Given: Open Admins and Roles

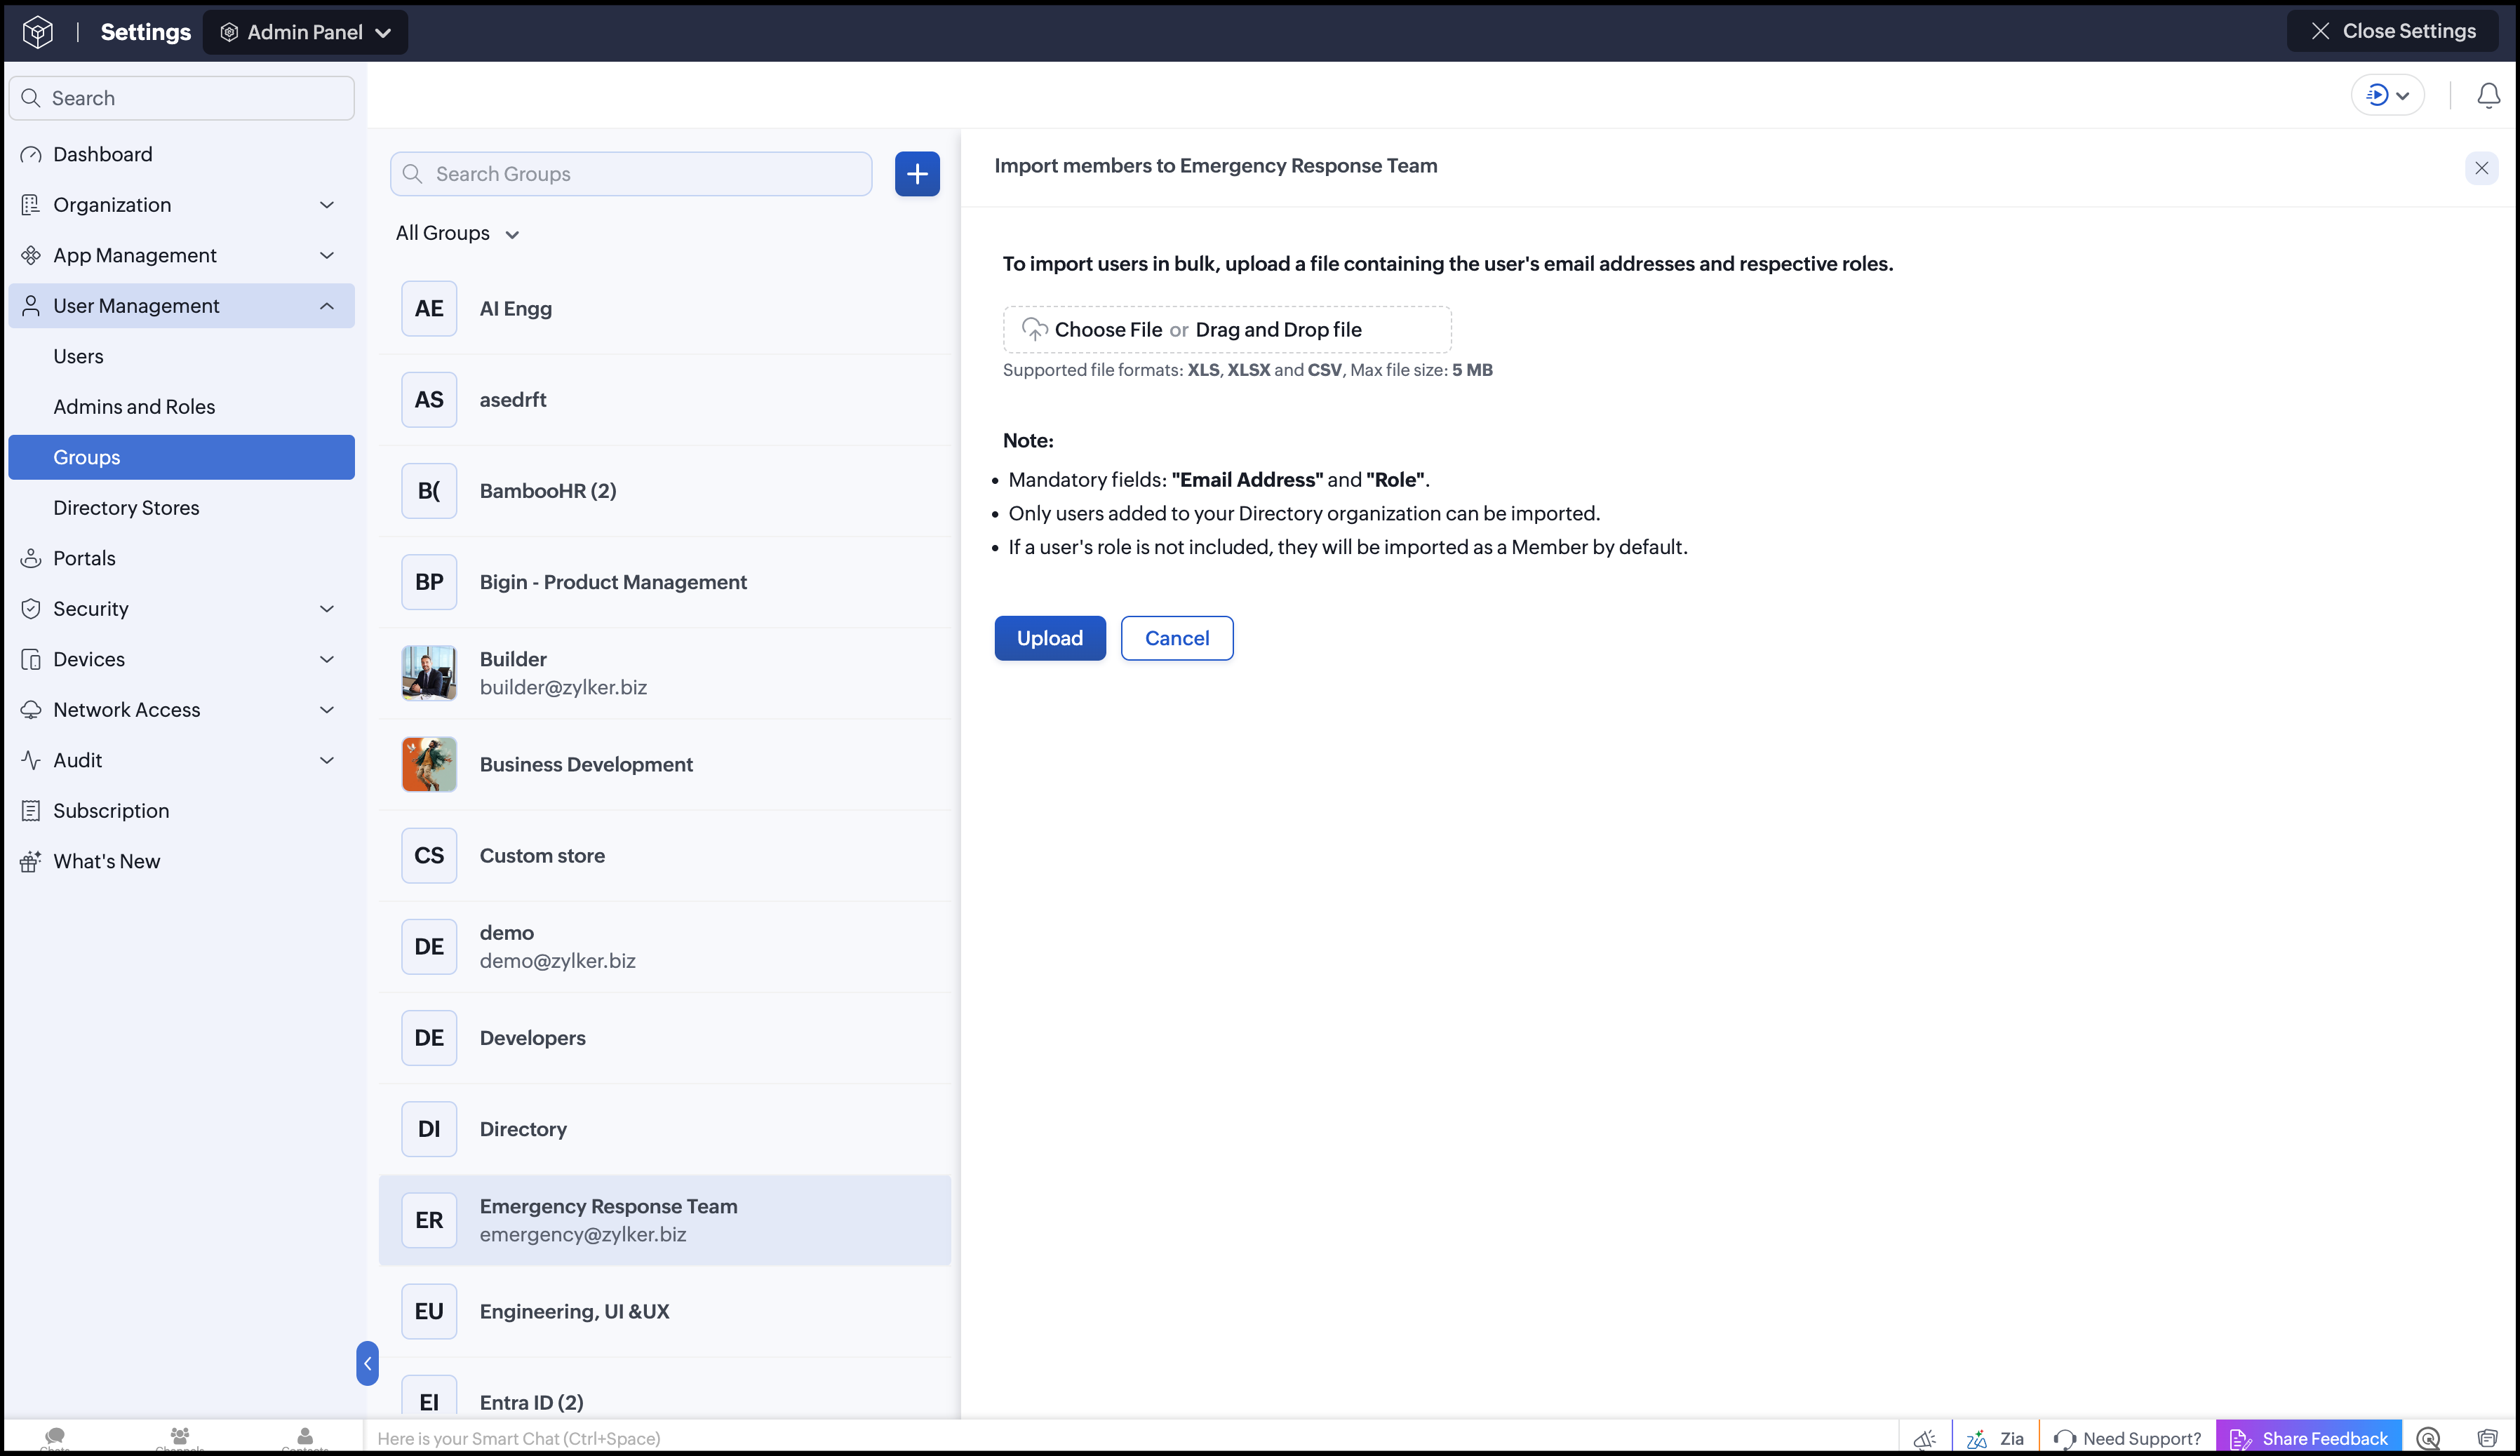Looking at the screenshot, I should click(182, 407).
